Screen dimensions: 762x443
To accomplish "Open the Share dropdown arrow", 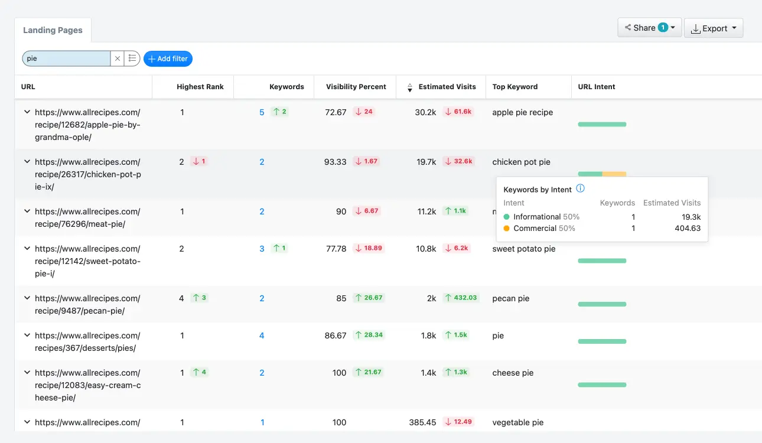I will pyautogui.click(x=673, y=27).
